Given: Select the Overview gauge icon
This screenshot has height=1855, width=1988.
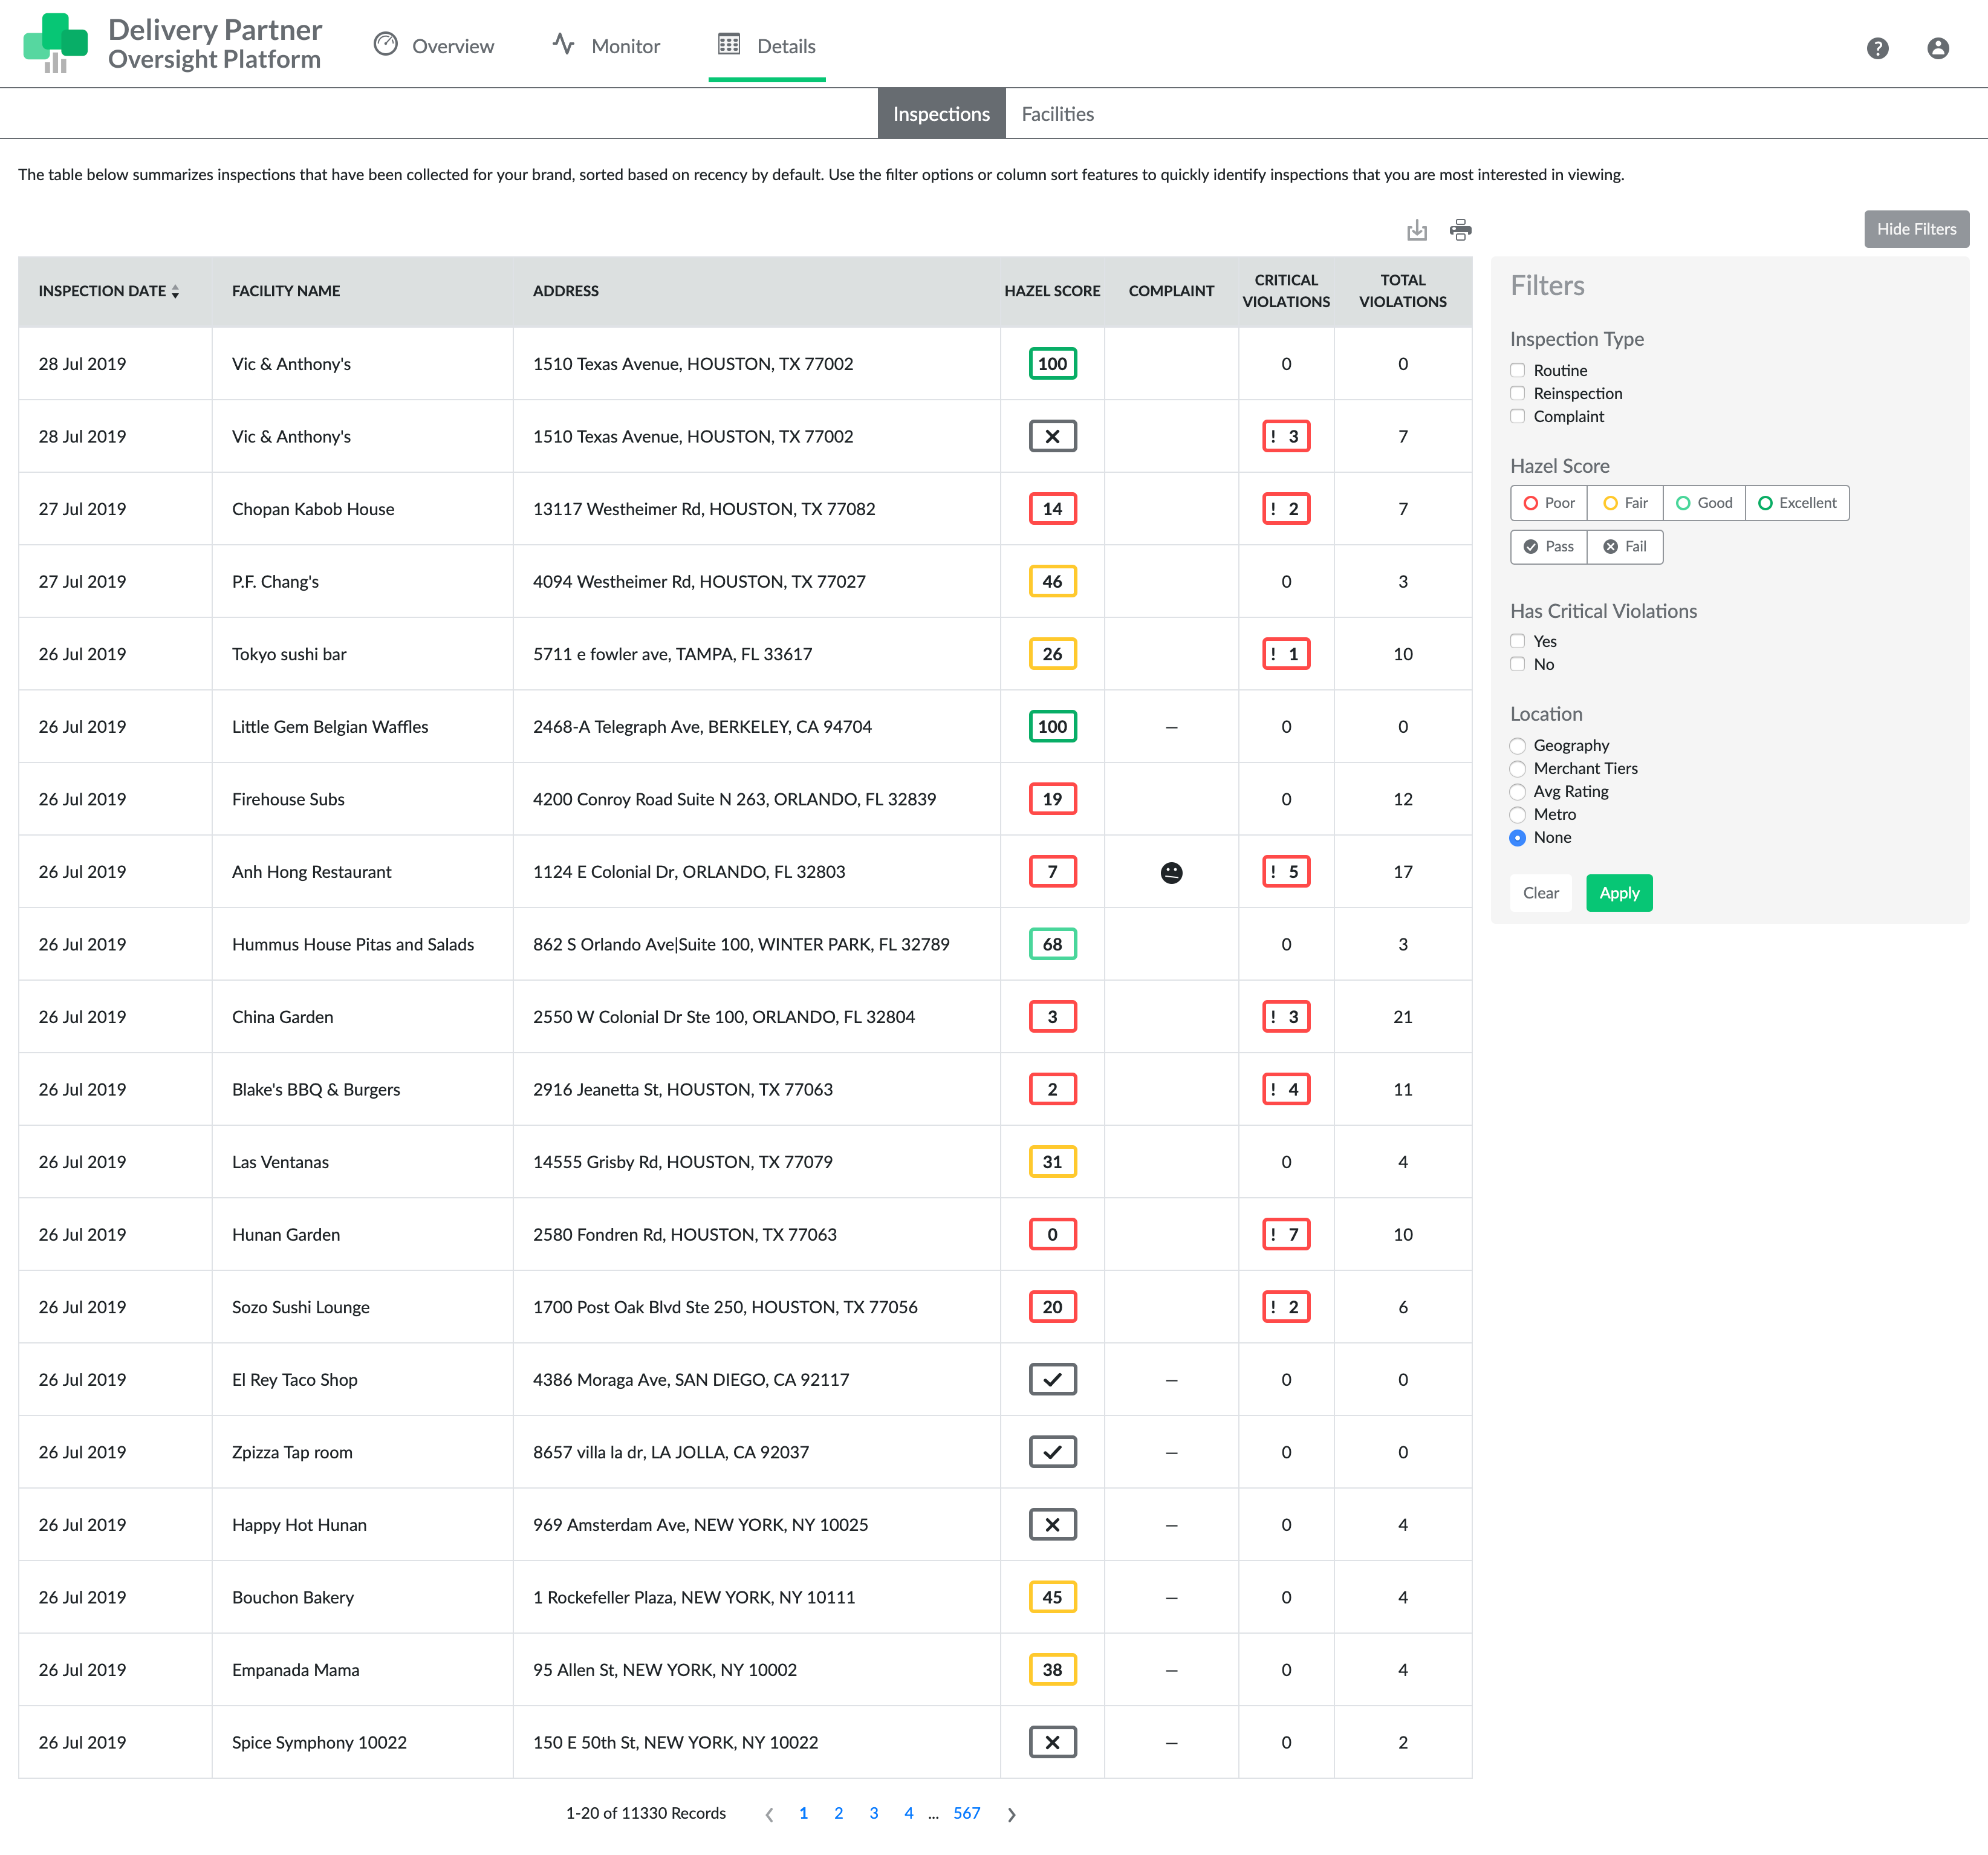Looking at the screenshot, I should pos(386,45).
